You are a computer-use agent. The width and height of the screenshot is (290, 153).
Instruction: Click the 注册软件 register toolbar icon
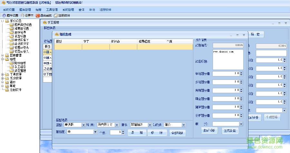56,15
